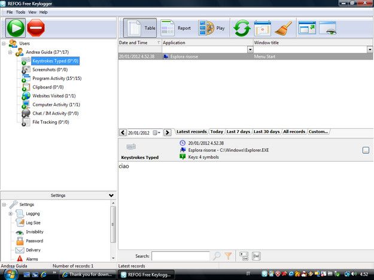
Task: Click the hide-window eye toolbar icon
Action: tap(328, 28)
